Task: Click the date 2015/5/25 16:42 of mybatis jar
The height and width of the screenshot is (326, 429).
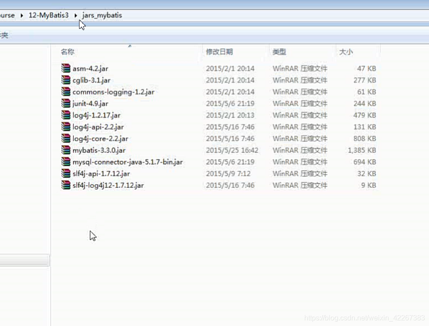Action: pyautogui.click(x=232, y=150)
